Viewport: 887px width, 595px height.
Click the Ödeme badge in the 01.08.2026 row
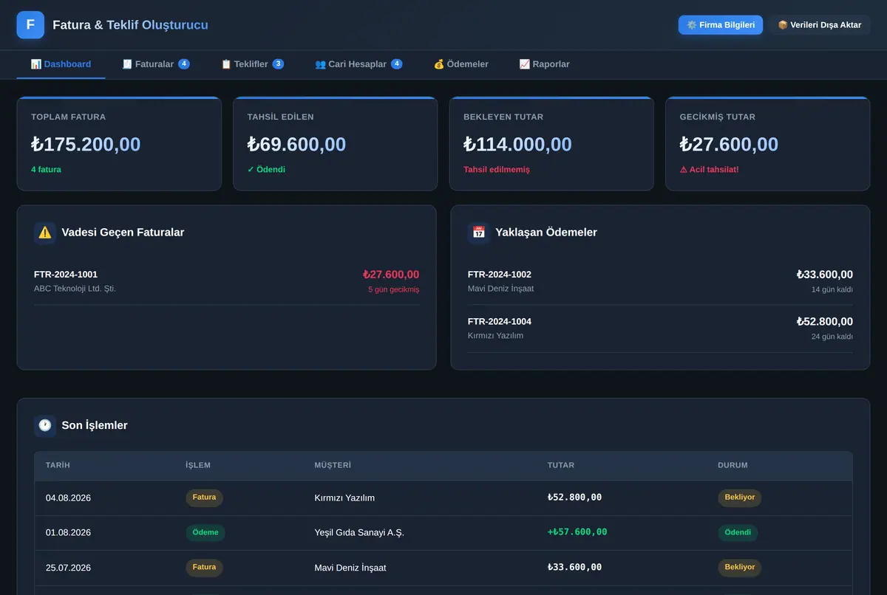pyautogui.click(x=205, y=532)
